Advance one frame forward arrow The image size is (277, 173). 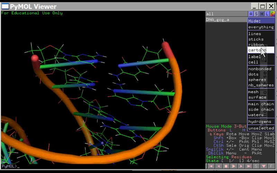[x=241, y=166]
